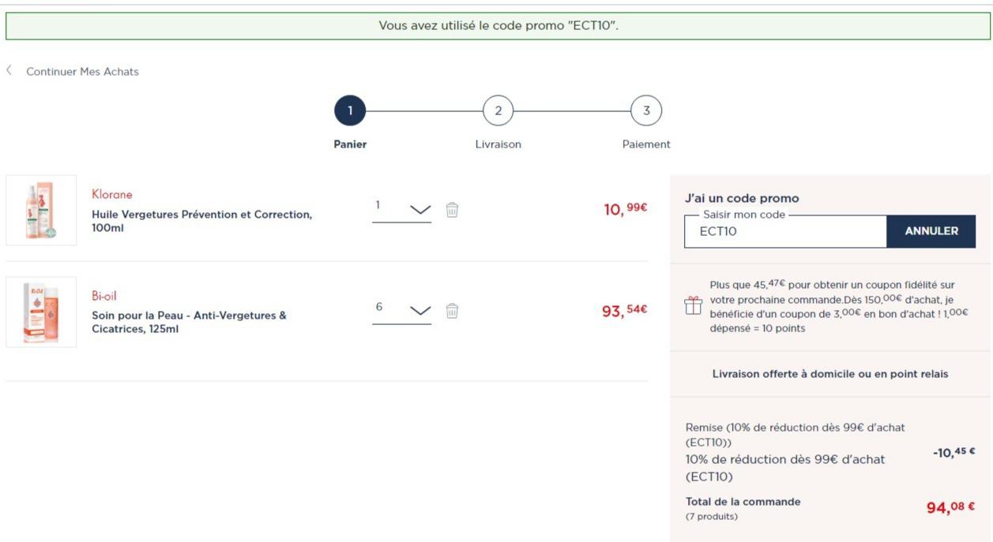Click the gift icon for loyalty coupon
993x542 pixels.
(x=693, y=305)
